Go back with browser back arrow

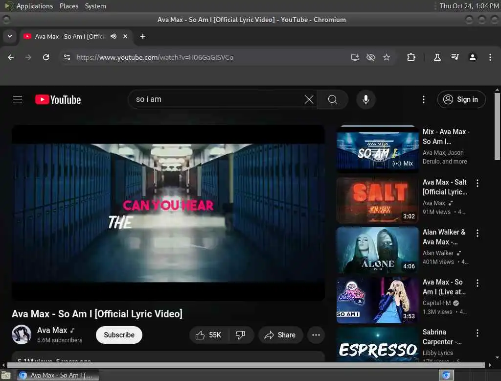coord(11,57)
